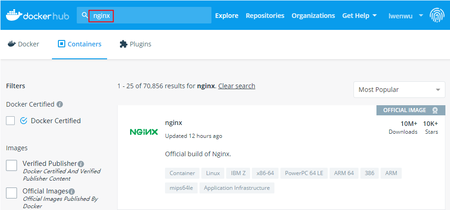Viewport: 450px width, 210px height.
Task: Click the Application Infrastructure tag
Action: (237, 188)
